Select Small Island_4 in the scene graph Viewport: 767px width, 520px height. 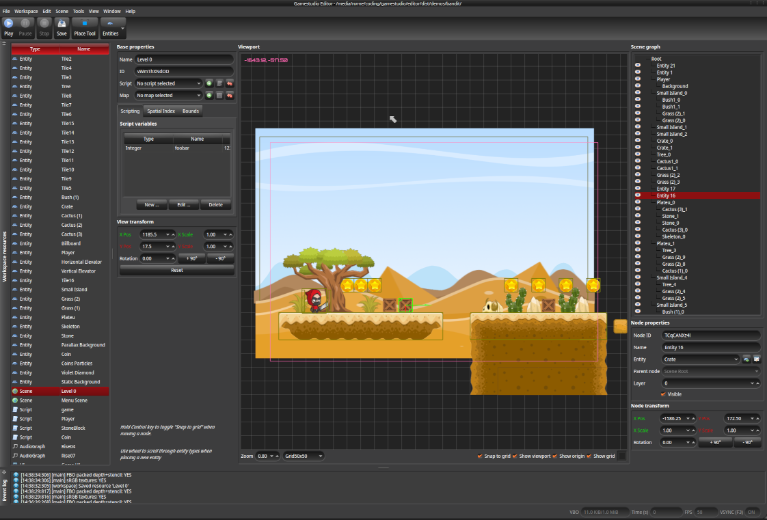click(x=671, y=277)
